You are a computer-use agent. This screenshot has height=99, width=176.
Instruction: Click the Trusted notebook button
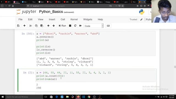(133, 20)
